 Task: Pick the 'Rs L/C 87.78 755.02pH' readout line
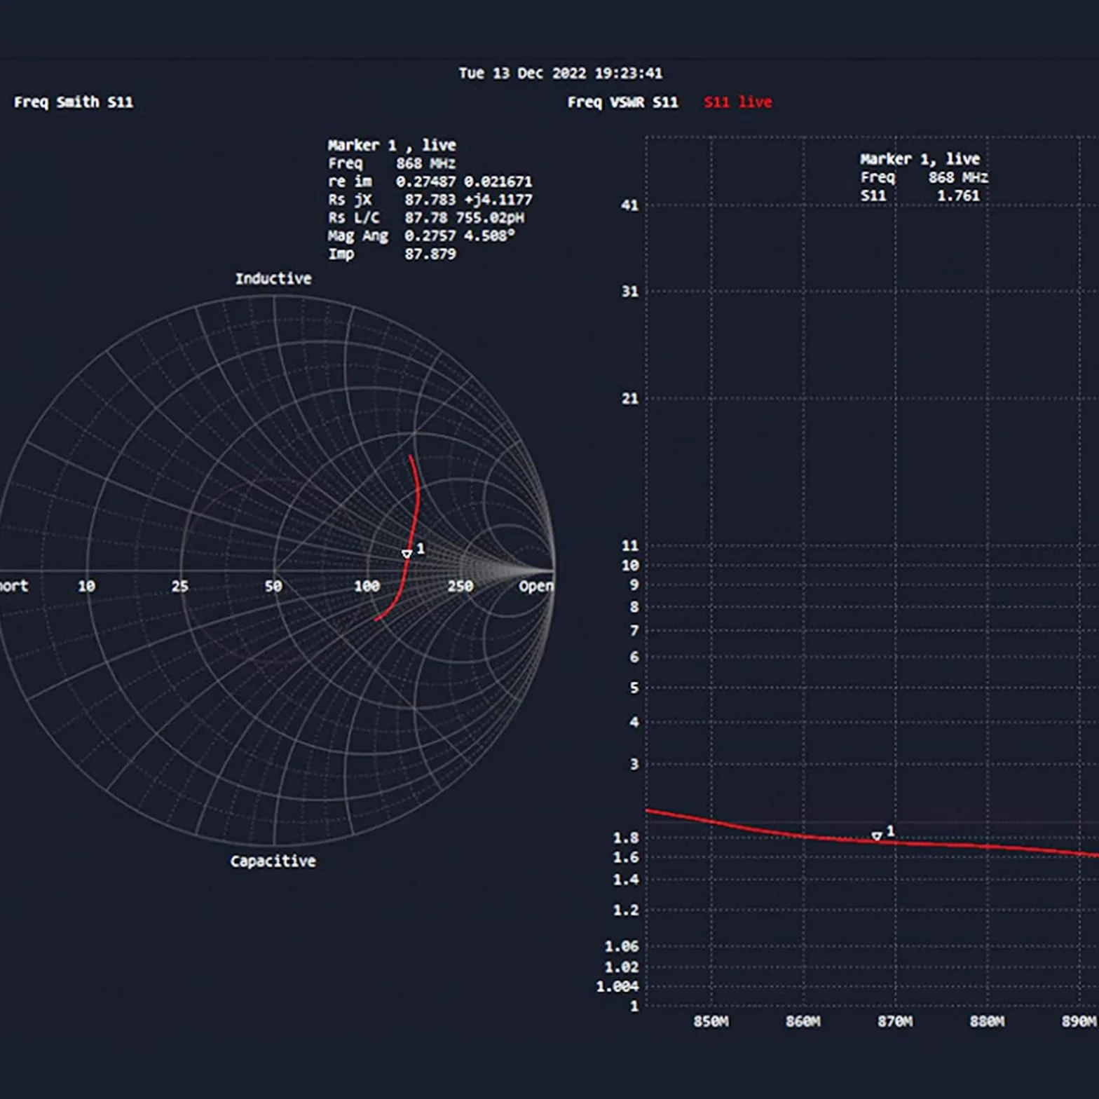point(425,218)
